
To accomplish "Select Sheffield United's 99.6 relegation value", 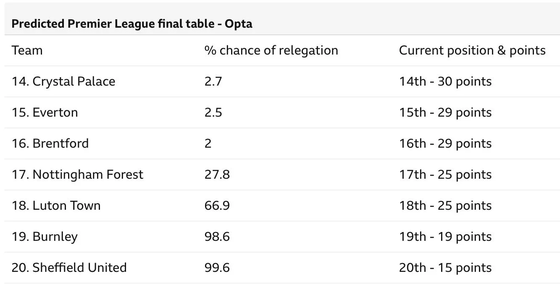I will [x=217, y=268].
